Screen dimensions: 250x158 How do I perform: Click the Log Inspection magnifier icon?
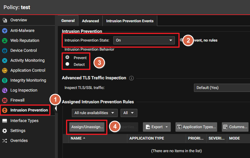point(5,90)
